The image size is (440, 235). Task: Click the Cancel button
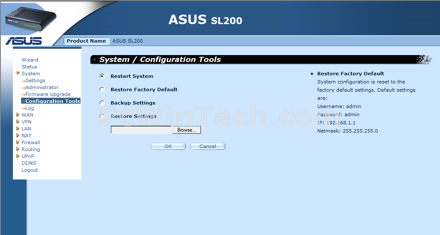pyautogui.click(x=208, y=146)
